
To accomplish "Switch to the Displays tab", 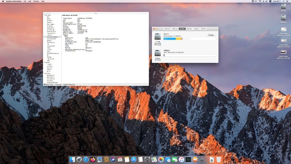I will pyautogui.click(x=175, y=29).
